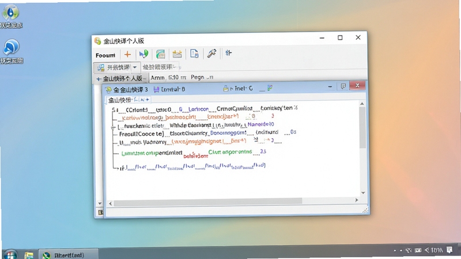Open File Explorer from the taskbar
The width and height of the screenshot is (461, 259).
coord(29,255)
